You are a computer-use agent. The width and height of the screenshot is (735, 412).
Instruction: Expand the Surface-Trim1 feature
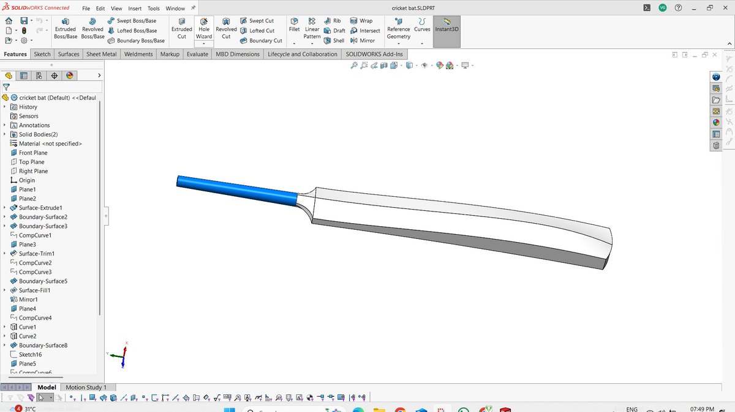(x=5, y=254)
